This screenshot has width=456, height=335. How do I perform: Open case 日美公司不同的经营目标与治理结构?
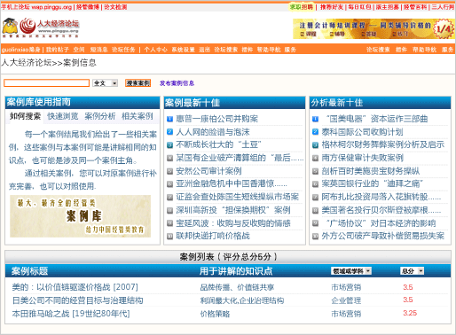(77, 300)
